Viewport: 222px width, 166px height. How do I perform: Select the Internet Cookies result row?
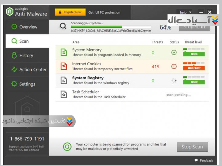(111, 66)
